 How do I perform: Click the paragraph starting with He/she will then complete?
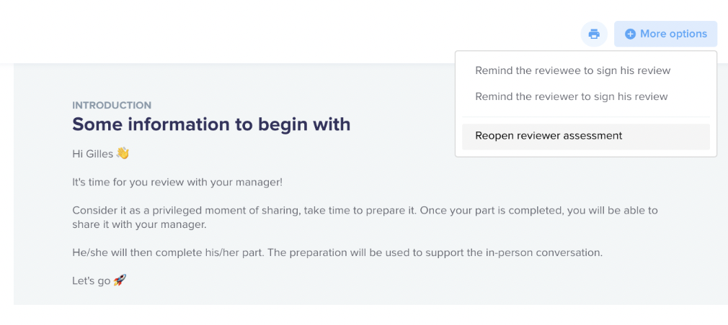pyautogui.click(x=337, y=253)
